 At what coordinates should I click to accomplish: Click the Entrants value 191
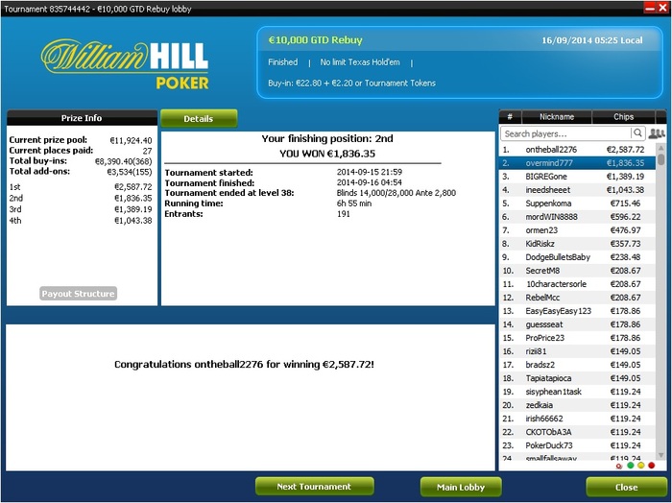tap(344, 213)
